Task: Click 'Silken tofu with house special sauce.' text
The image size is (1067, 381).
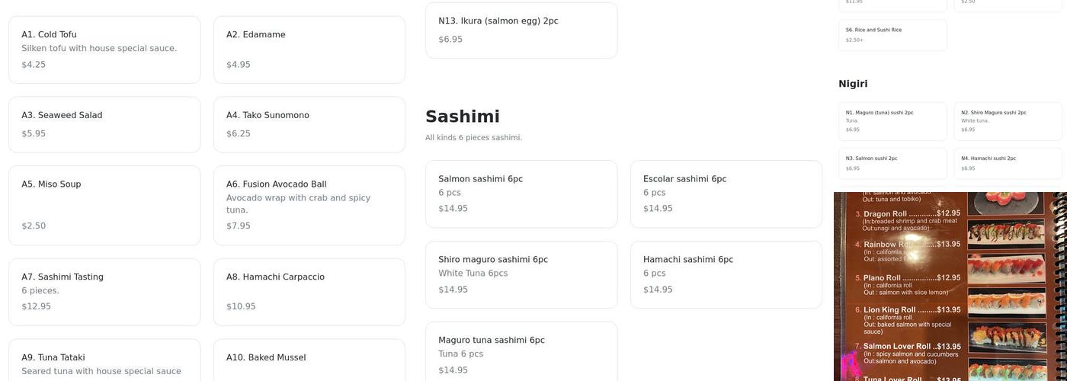Action: coord(99,49)
